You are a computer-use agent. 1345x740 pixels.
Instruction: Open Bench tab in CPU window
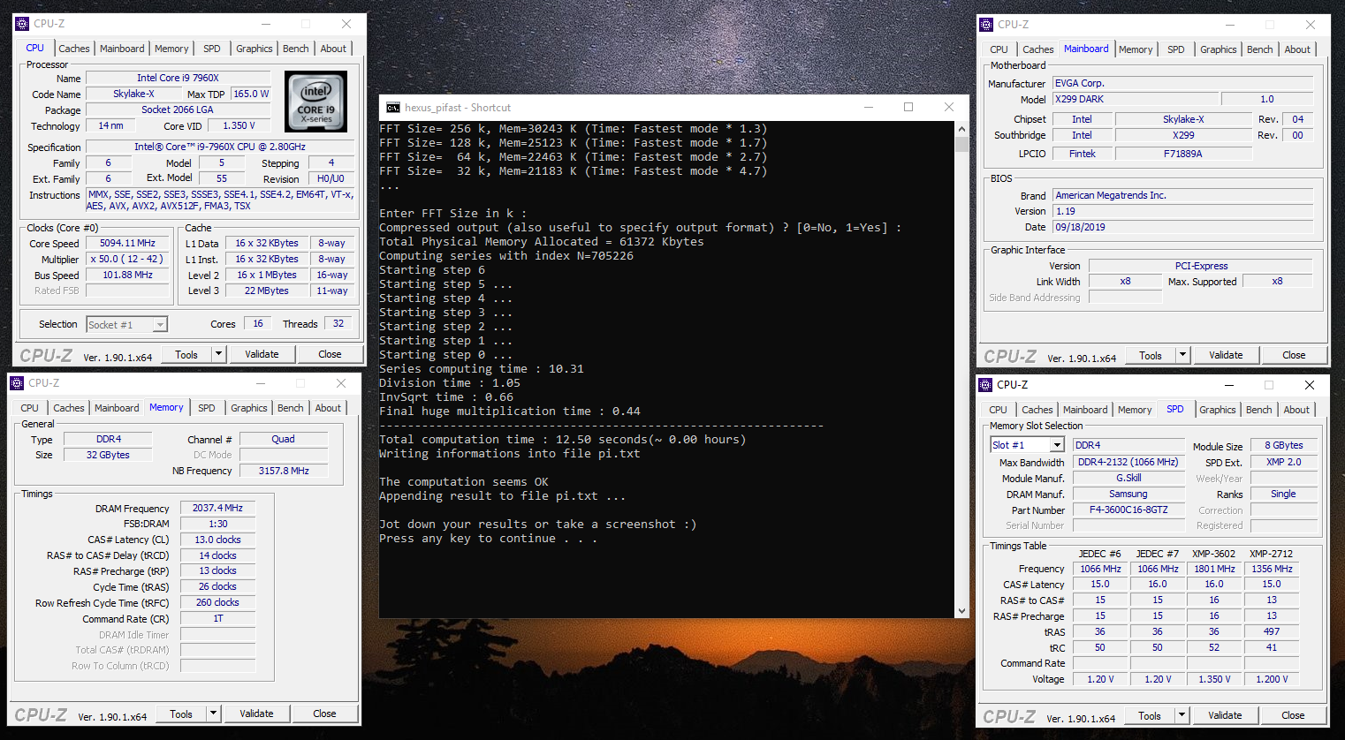pos(296,49)
